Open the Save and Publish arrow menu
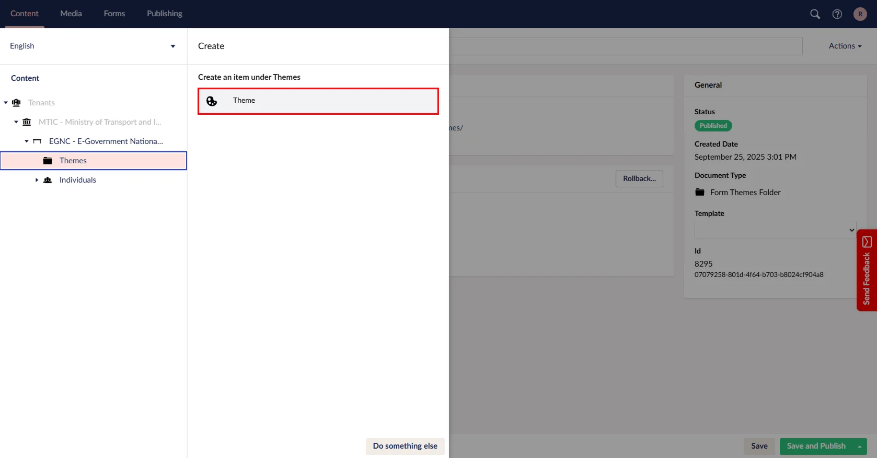This screenshot has width=877, height=458. point(859,447)
